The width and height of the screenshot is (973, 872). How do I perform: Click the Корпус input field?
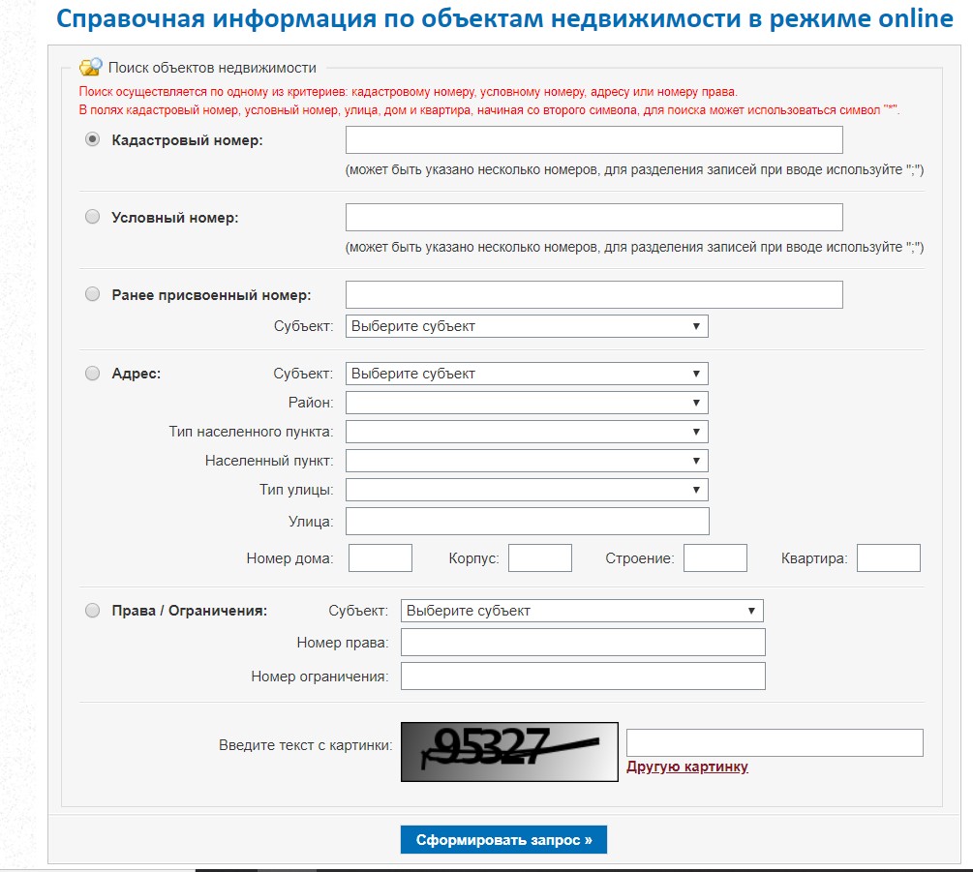tap(540, 558)
